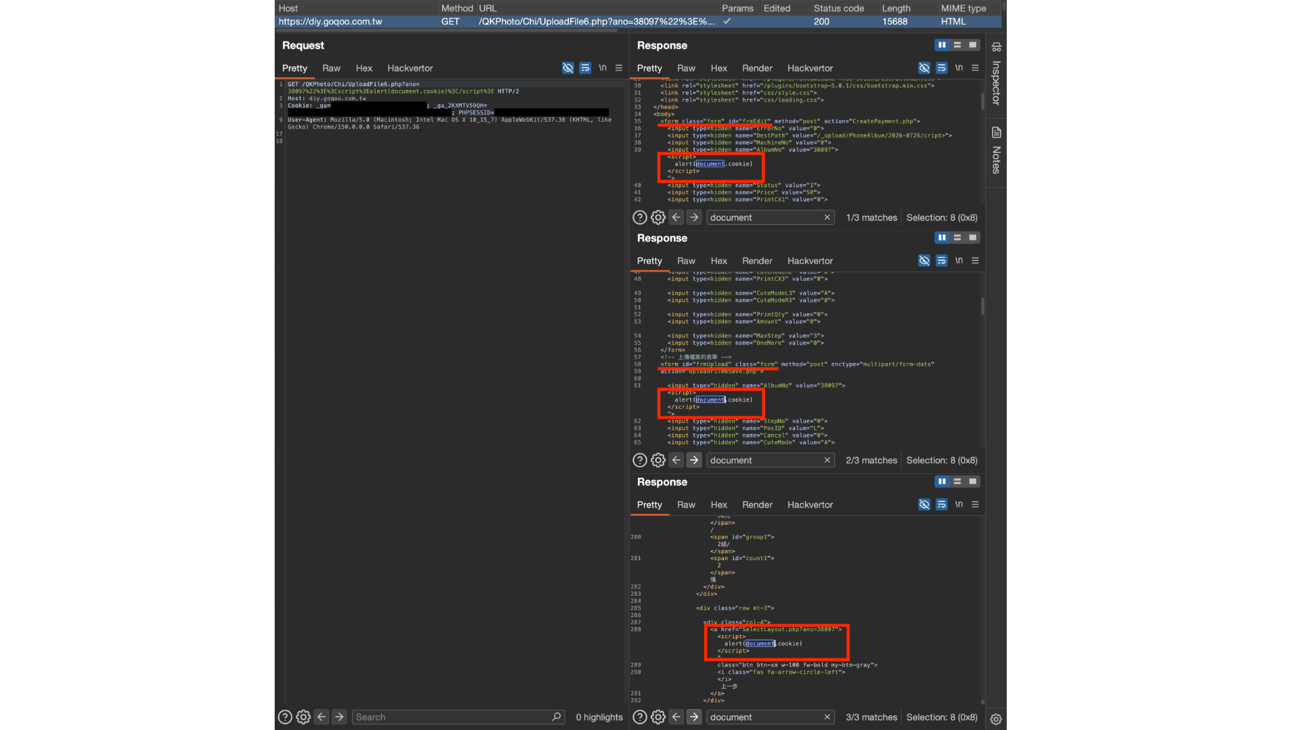Image resolution: width=1289 pixels, height=730 pixels.
Task: Open search help beside '1/3 matches' bar
Action: click(639, 217)
